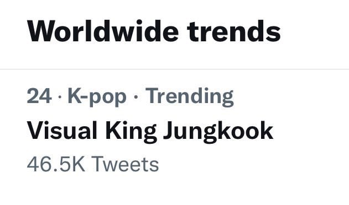Screen dimensions: 349x205
Task: Click the word Visual in the trend title
Action: tap(62, 130)
